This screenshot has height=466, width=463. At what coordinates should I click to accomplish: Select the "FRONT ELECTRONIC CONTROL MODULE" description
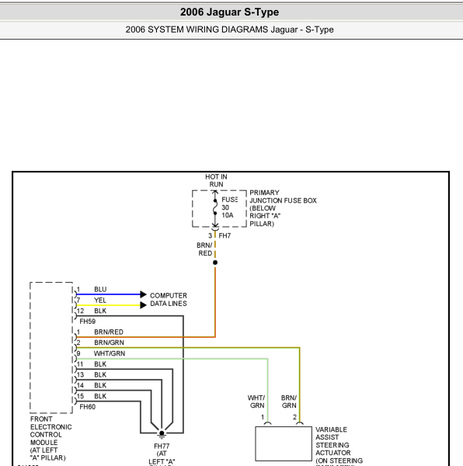tap(50, 438)
